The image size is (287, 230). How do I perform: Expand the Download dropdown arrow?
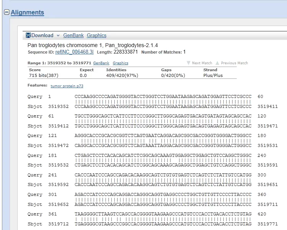(58, 35)
